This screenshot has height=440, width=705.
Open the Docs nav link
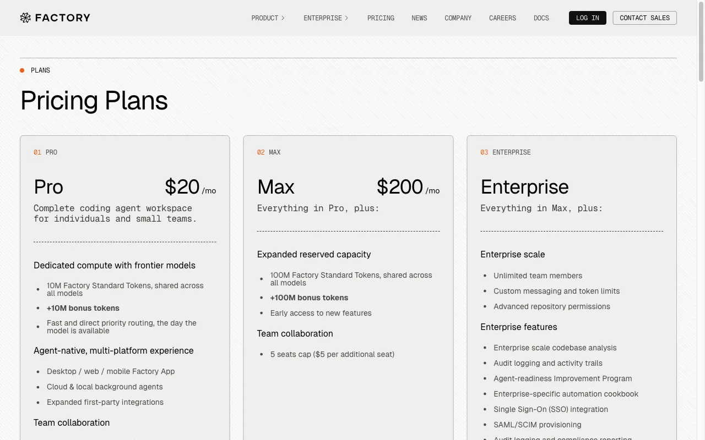coord(541,18)
